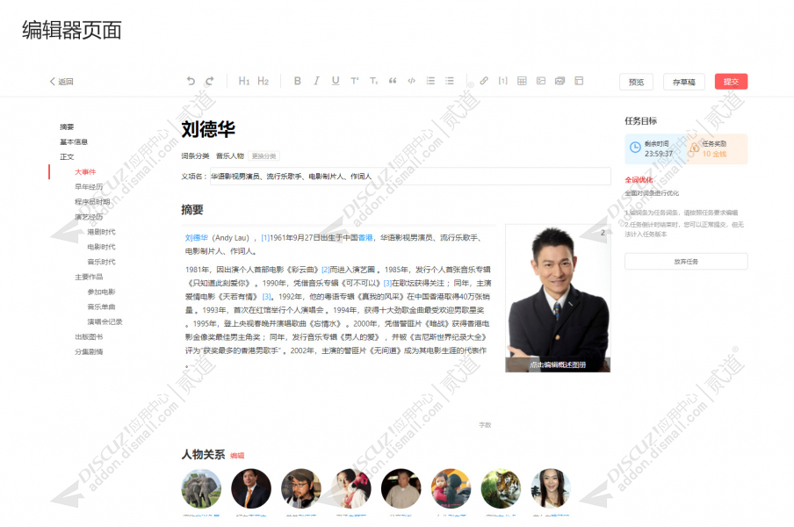Redo the reverted change

[x=210, y=81]
